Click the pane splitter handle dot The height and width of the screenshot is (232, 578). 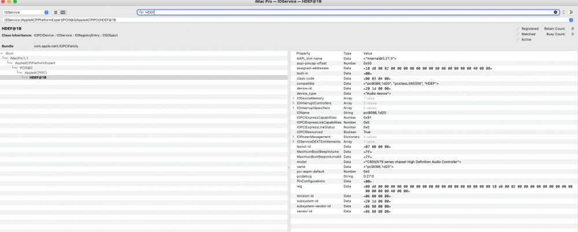tap(288, 167)
